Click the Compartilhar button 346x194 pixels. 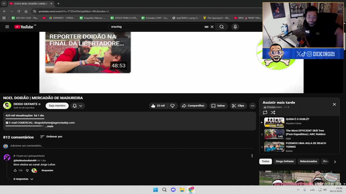pyautogui.click(x=193, y=106)
